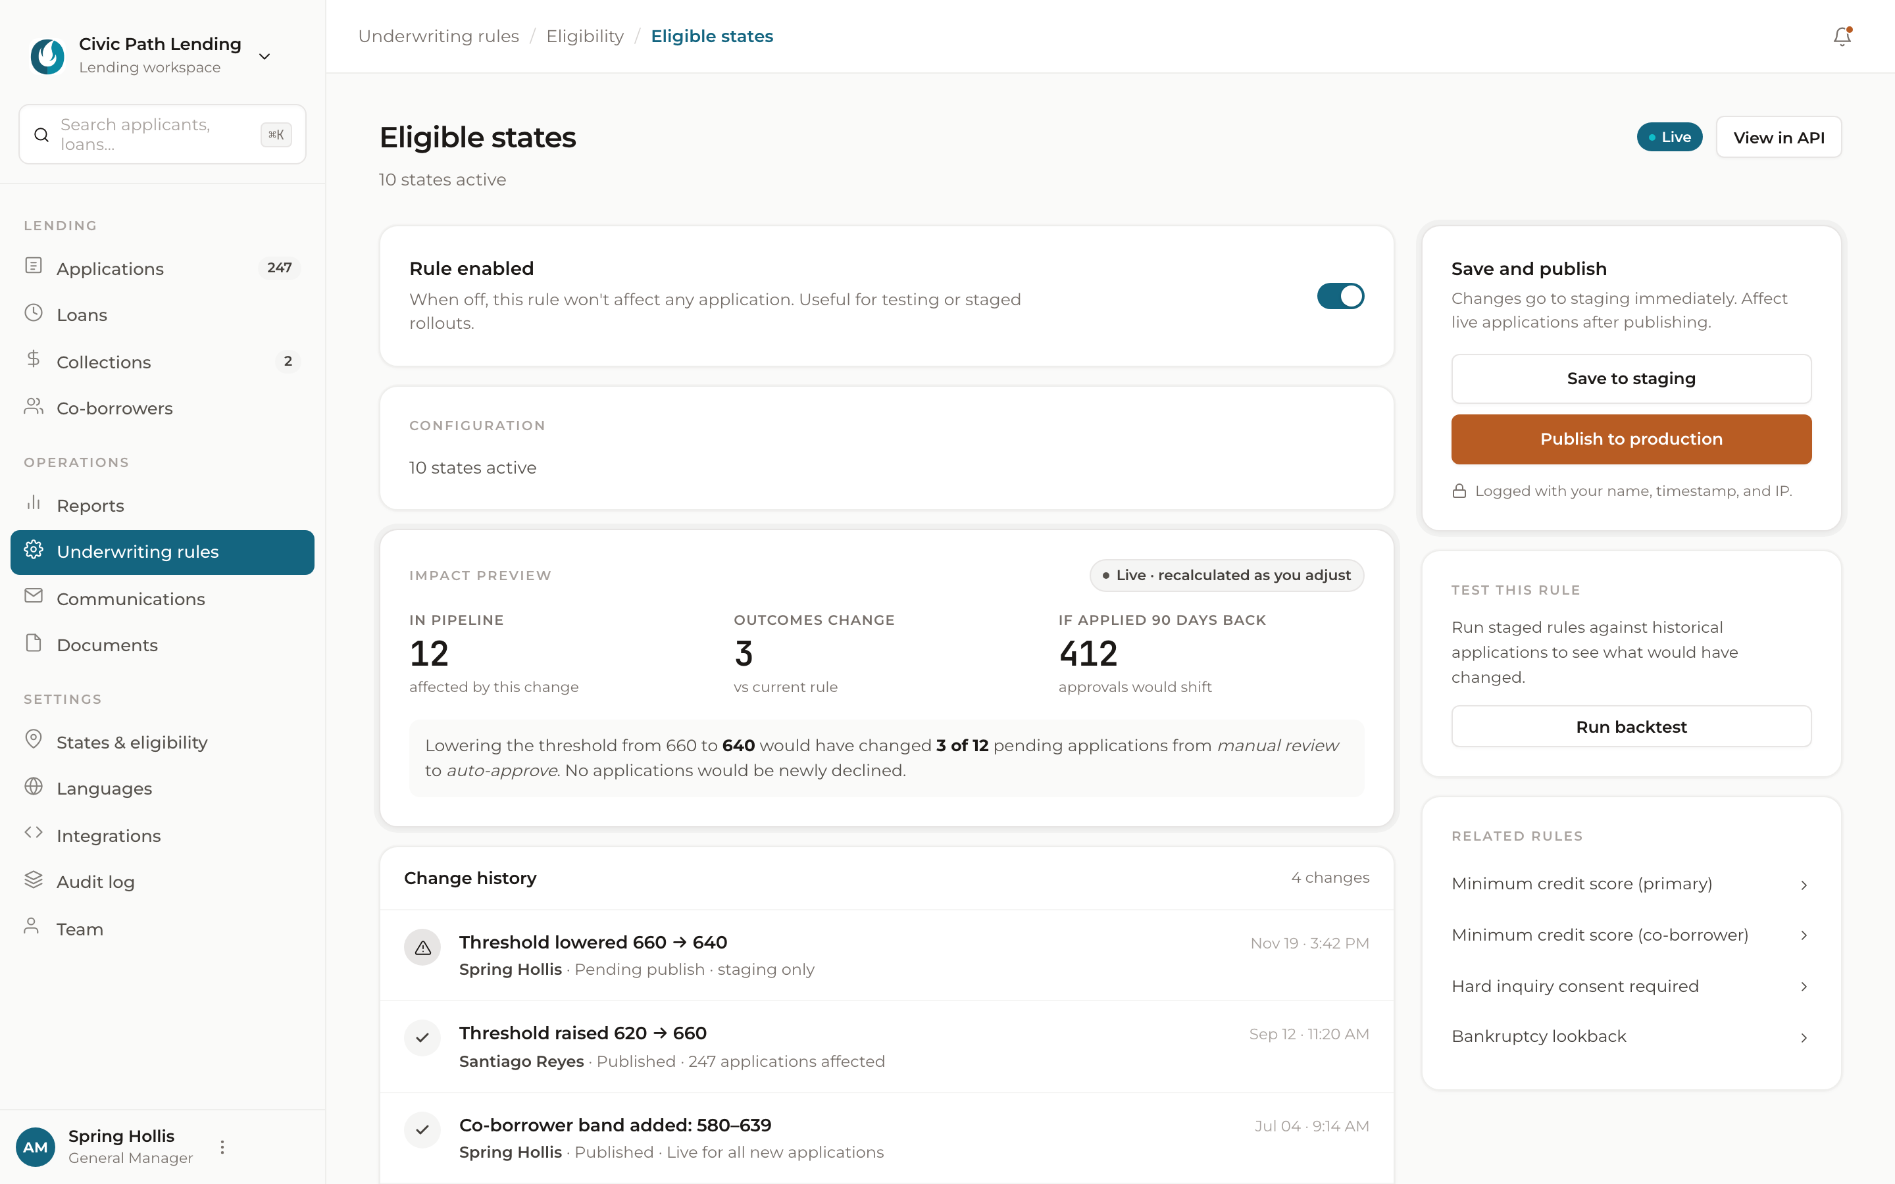Focus the Search applicants, loans field
Viewport: 1895px width, 1184px height.
click(x=163, y=135)
